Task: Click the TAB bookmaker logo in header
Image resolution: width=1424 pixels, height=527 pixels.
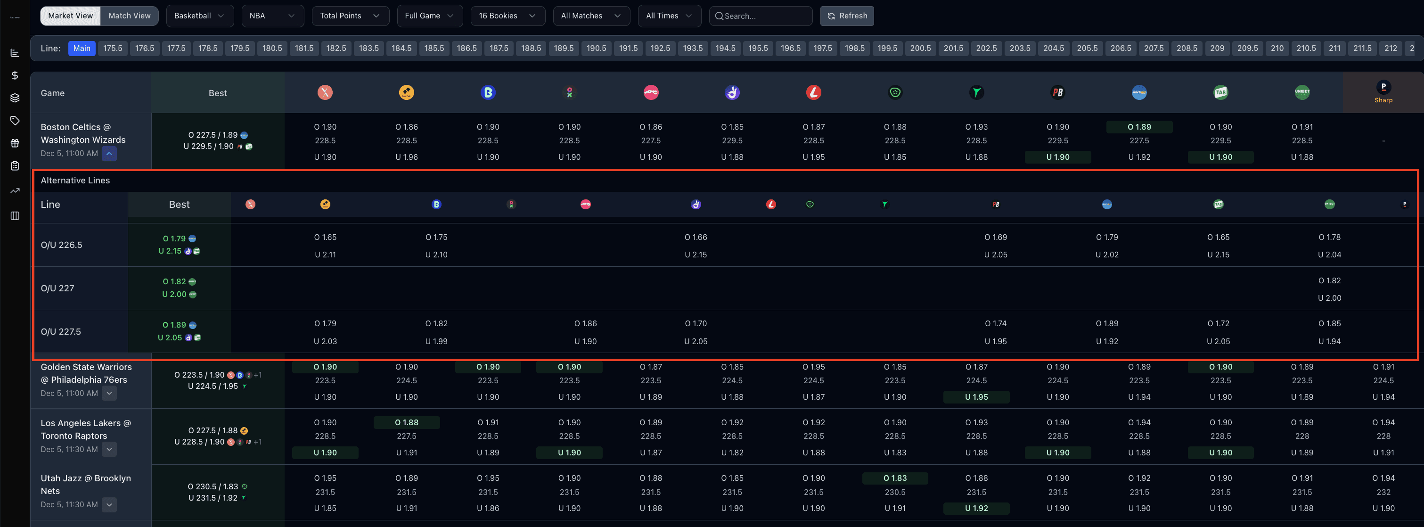Action: point(1220,92)
